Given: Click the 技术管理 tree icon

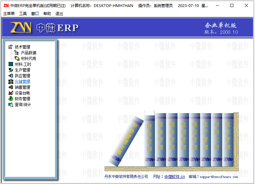Looking at the screenshot, I should click(x=11, y=47).
